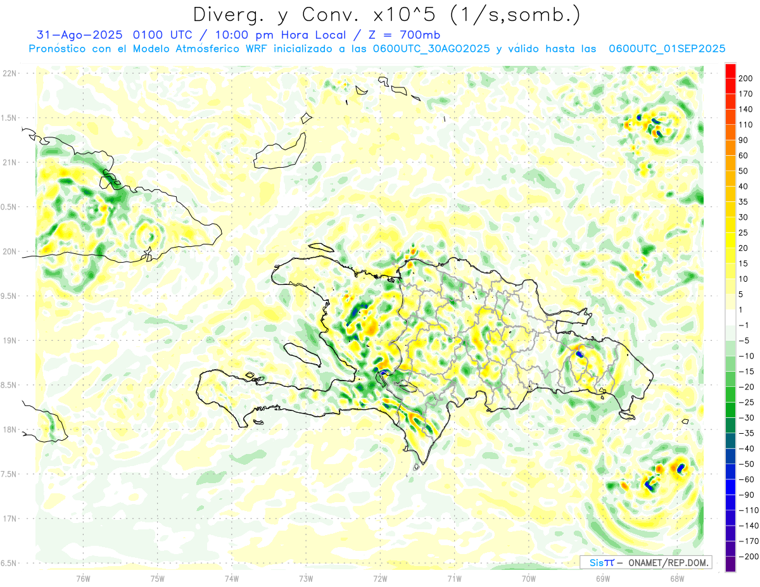Click the colorbar swatch between 60 and 50

point(730,163)
